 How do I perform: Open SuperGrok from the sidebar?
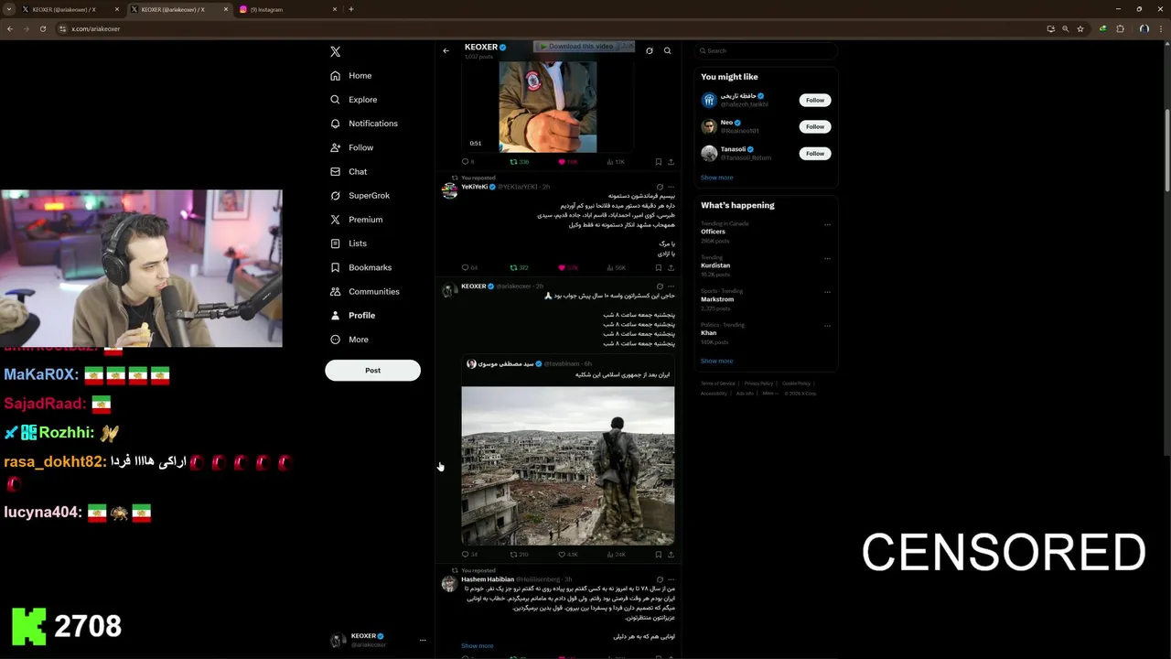click(x=360, y=196)
